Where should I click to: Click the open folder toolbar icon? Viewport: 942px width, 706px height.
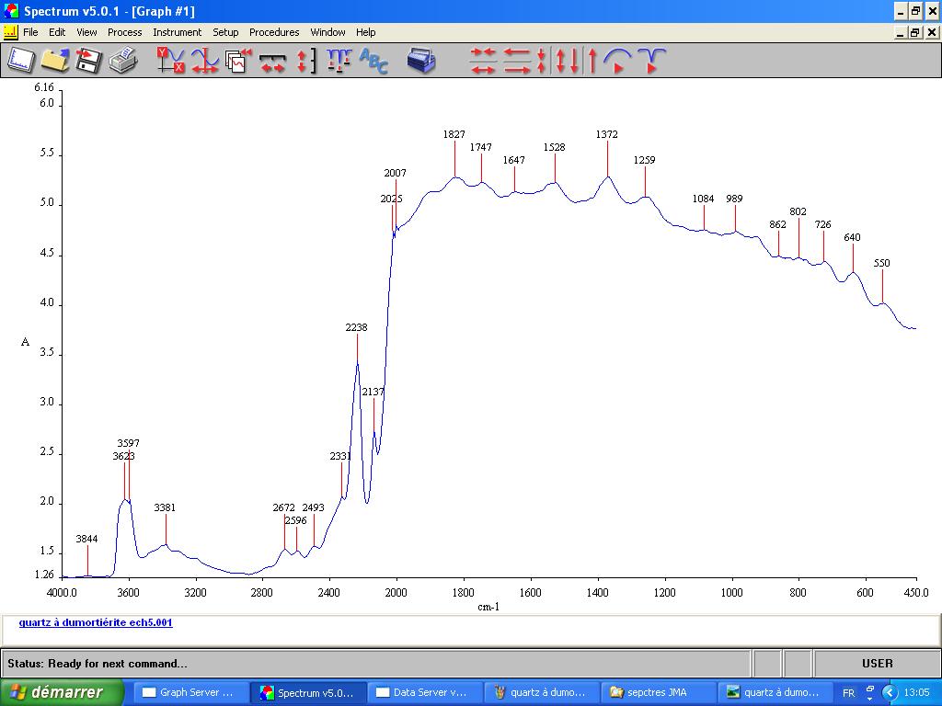(54, 61)
